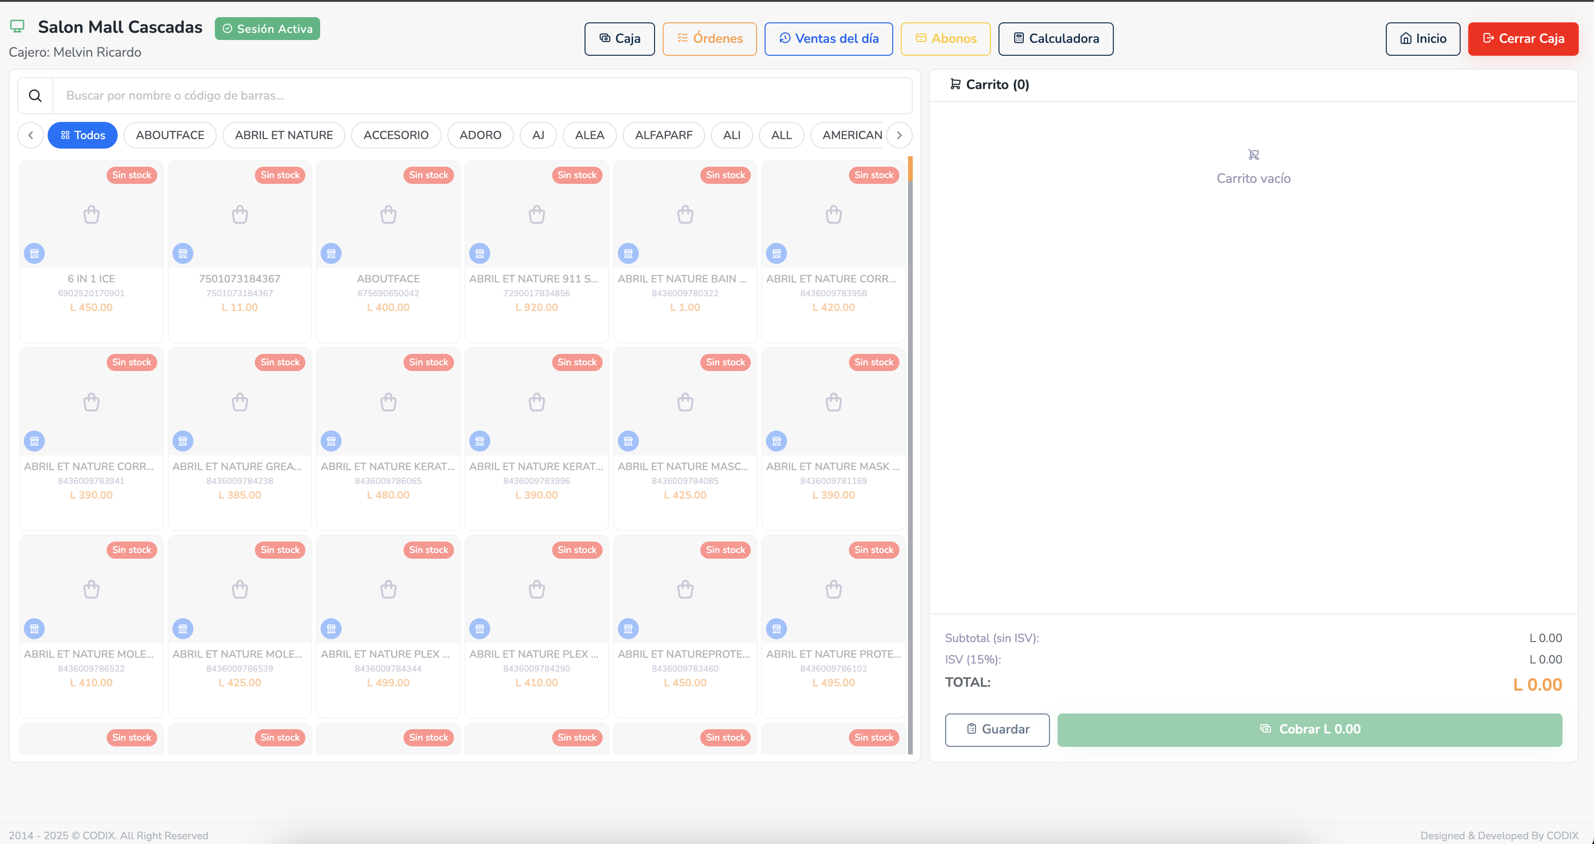Click bag icon on the L 495.00 card
The image size is (1594, 844).
pyautogui.click(x=834, y=590)
